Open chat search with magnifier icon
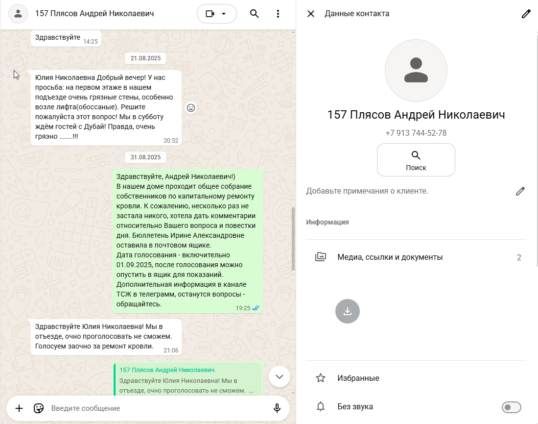Screen dimensions: 538x424 pyautogui.click(x=254, y=14)
